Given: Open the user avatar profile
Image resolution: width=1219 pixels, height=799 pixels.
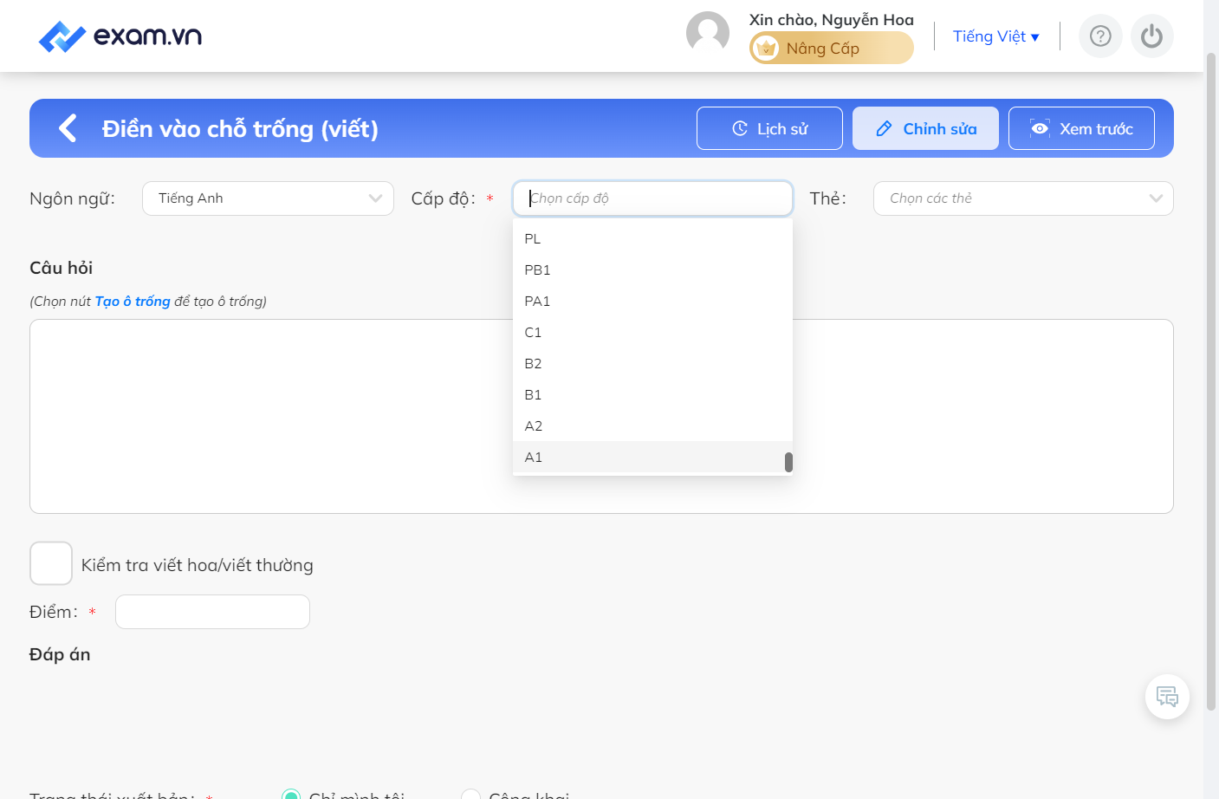Looking at the screenshot, I should coord(708,33).
